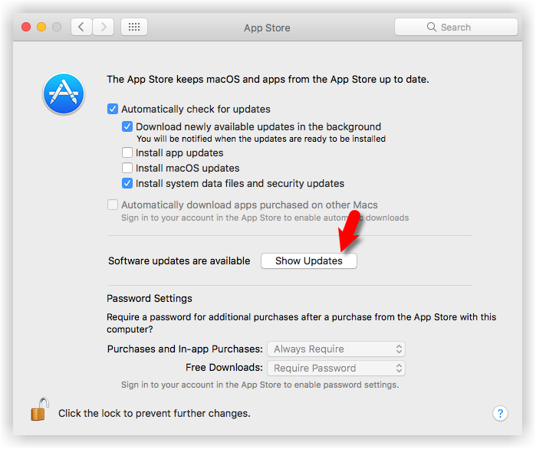This screenshot has height=449, width=536.
Task: Open Purchases and In-app Purchases dropdown
Action: click(336, 349)
